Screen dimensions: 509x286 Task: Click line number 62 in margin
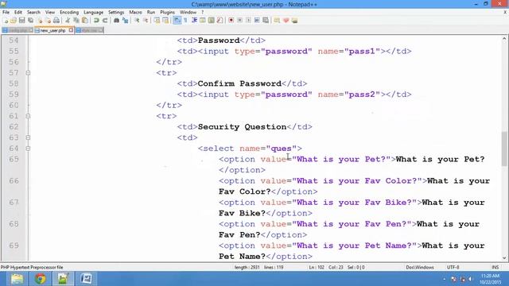(14, 127)
